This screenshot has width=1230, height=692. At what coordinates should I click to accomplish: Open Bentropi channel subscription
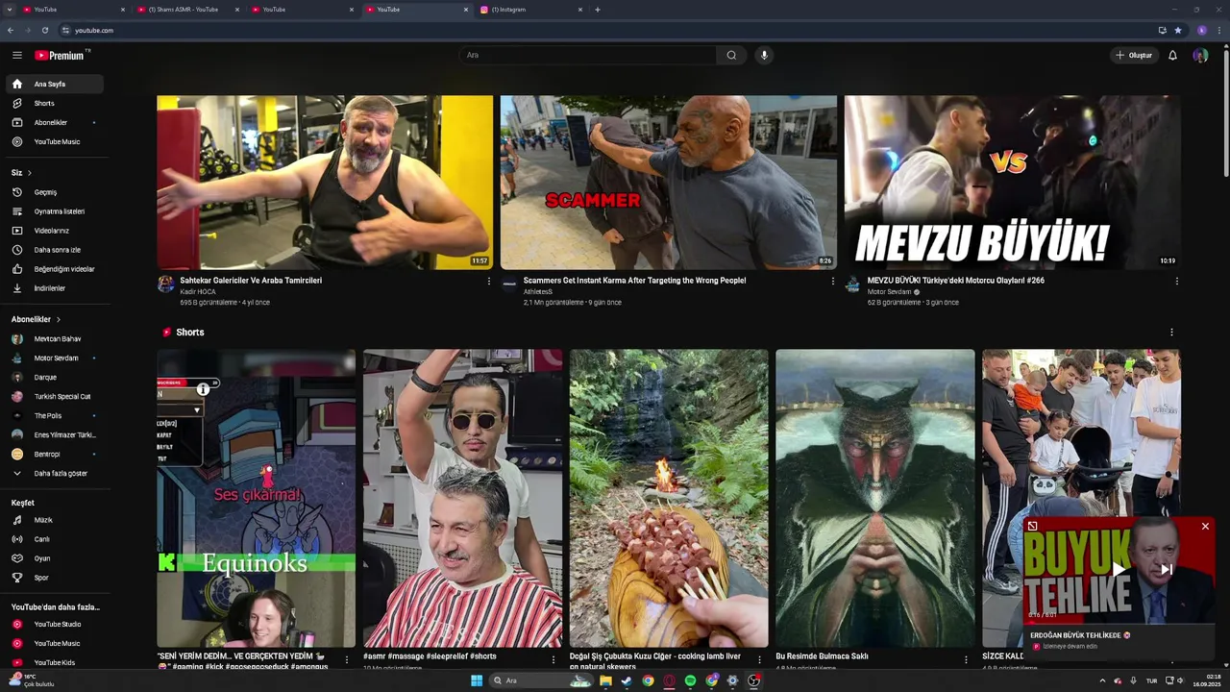click(x=57, y=454)
